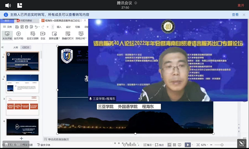249x149 pixels.
Task: Adjust the zoom slider handle
Action: 222,145
